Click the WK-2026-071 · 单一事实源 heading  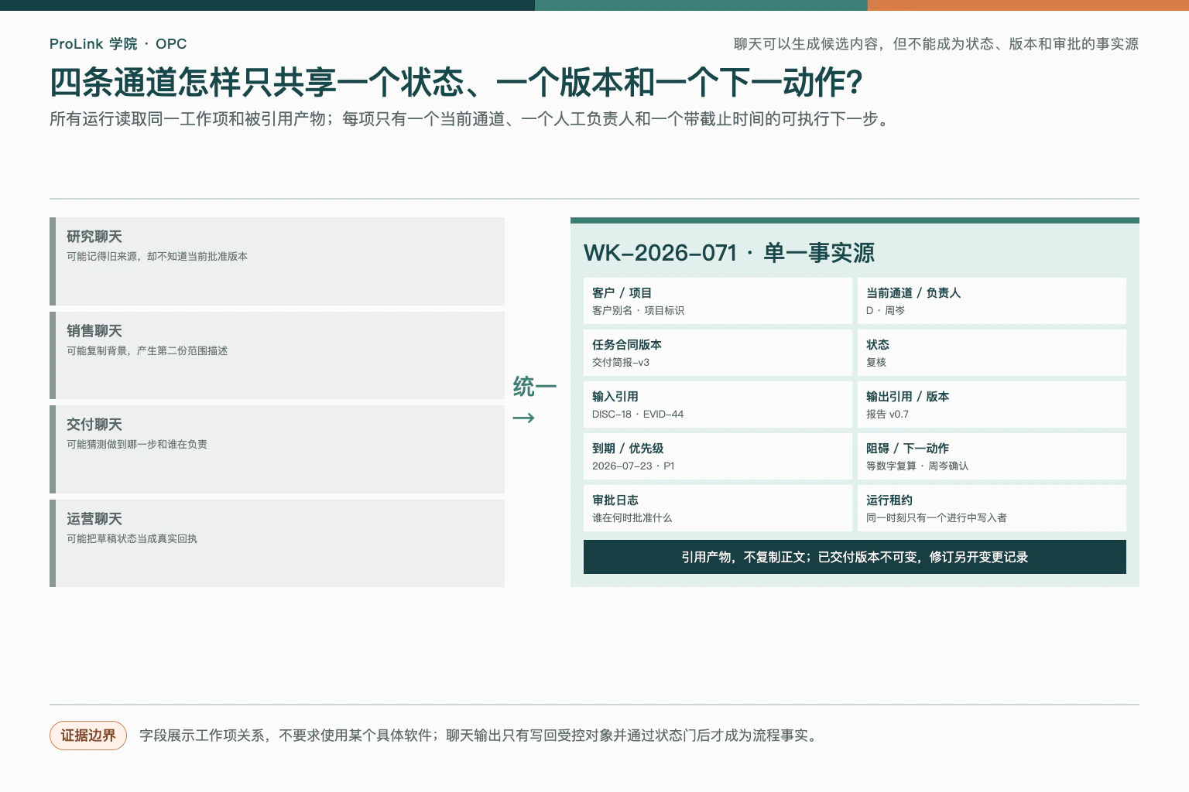point(729,253)
